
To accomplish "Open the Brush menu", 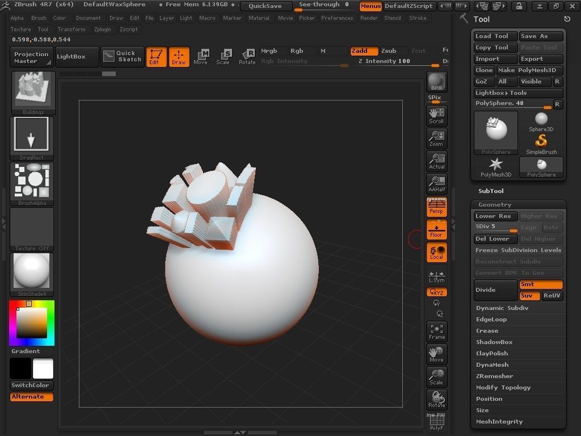I will coord(39,18).
